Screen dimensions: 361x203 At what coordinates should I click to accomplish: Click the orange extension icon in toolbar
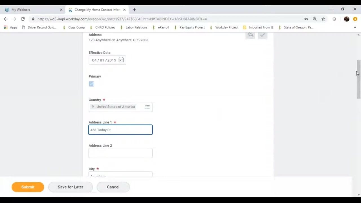[x=355, y=19]
